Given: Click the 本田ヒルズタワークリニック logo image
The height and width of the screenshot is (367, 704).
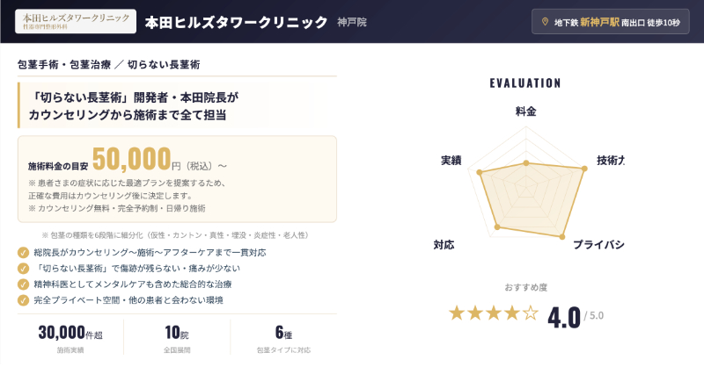Looking at the screenshot, I should [76, 21].
